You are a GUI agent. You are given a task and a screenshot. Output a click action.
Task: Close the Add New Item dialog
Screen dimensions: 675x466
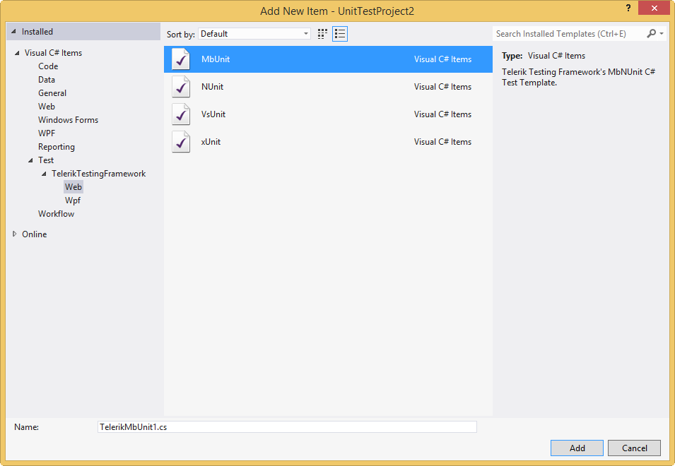[x=654, y=8]
